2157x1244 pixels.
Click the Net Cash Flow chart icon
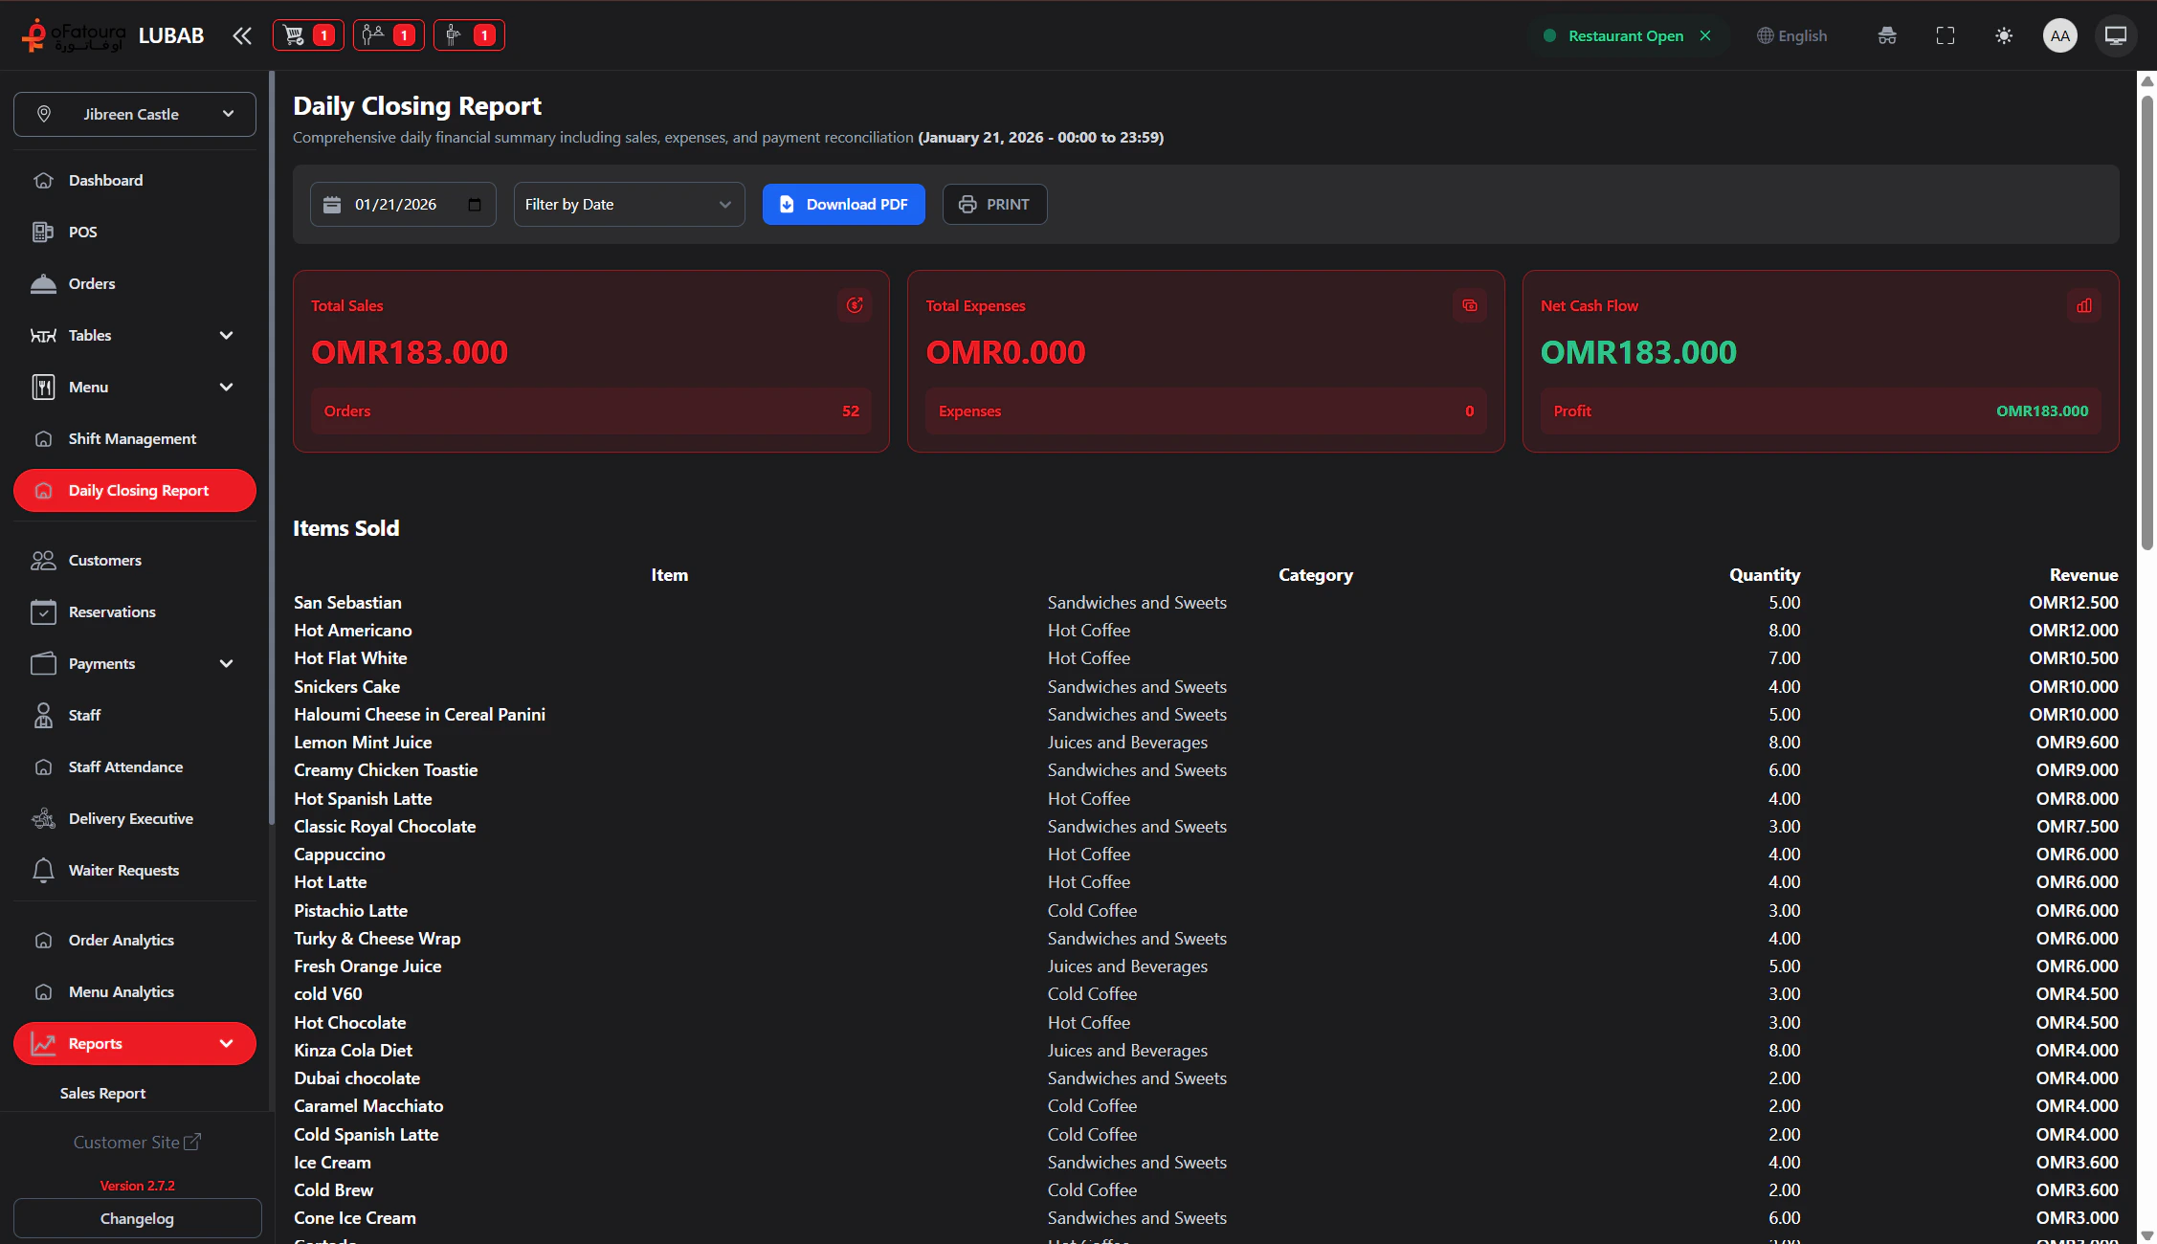2083,305
